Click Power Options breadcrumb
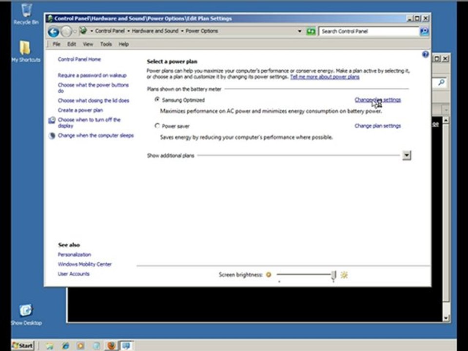Viewport: 468px width, 351px height. 202,31
